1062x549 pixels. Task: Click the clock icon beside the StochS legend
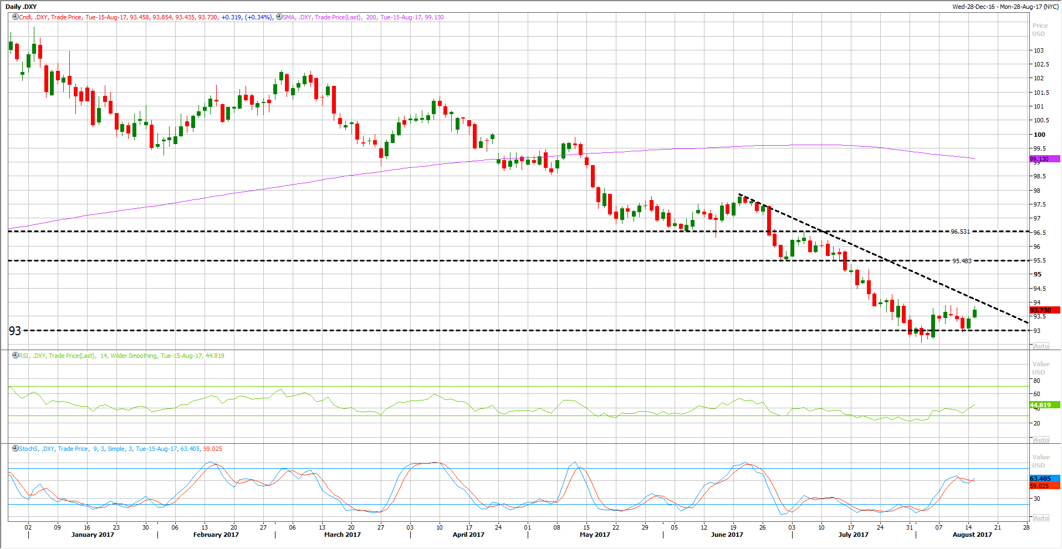[x=15, y=449]
